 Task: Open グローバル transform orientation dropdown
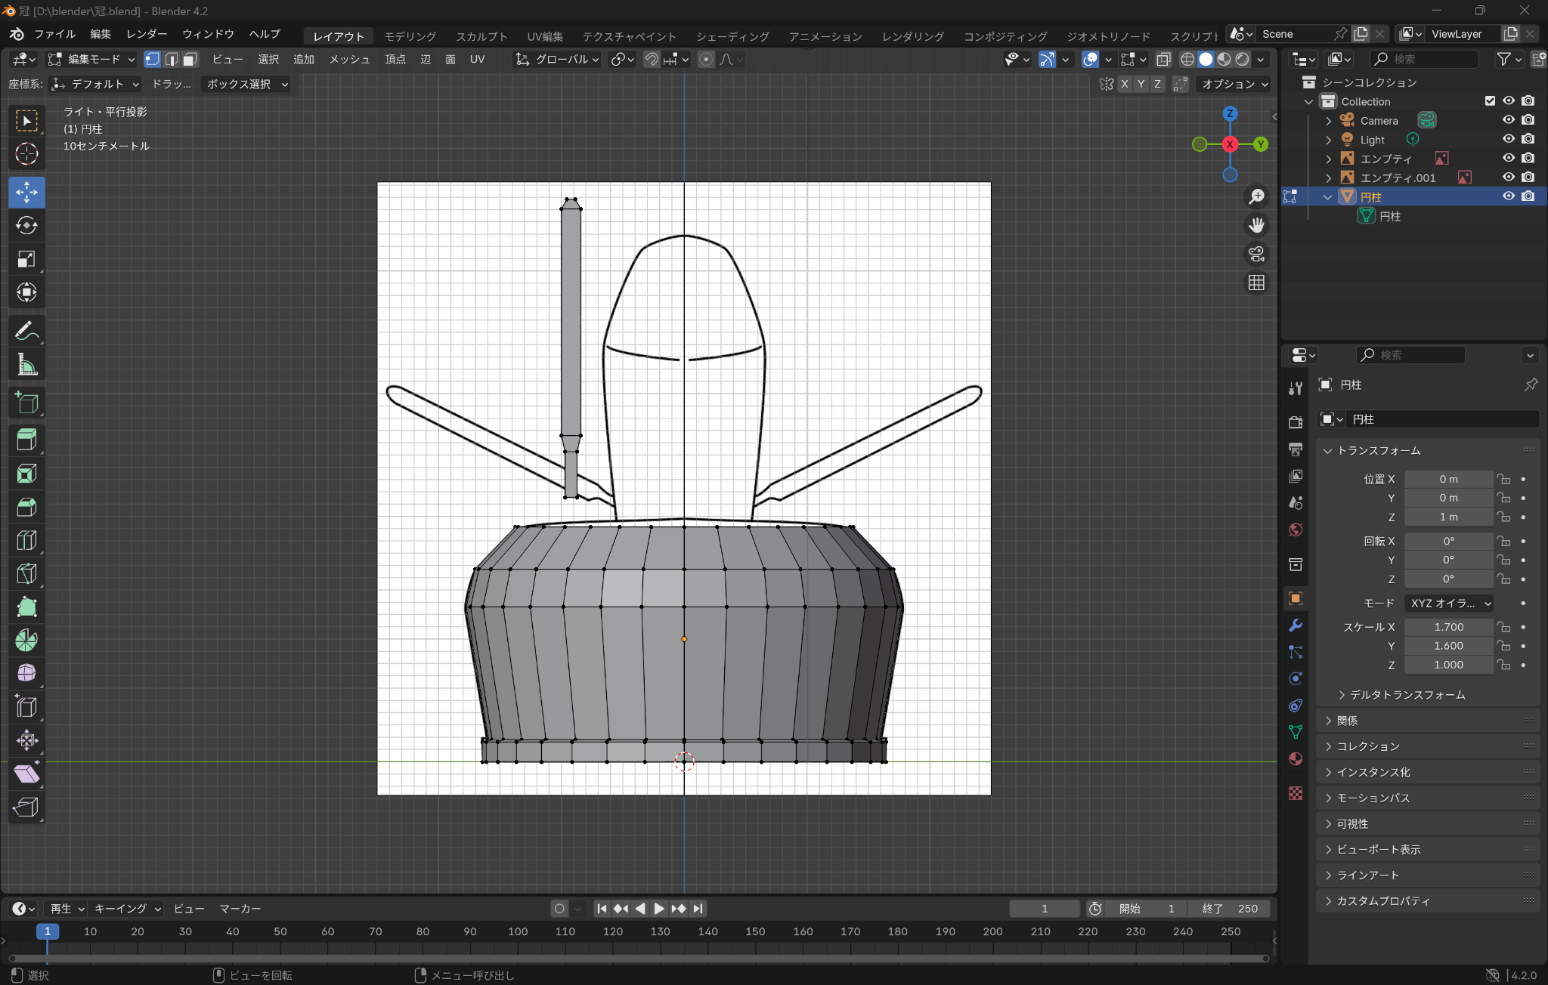click(558, 59)
